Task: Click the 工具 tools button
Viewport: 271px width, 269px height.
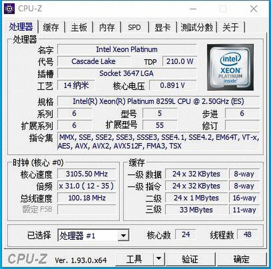Action: point(134,259)
